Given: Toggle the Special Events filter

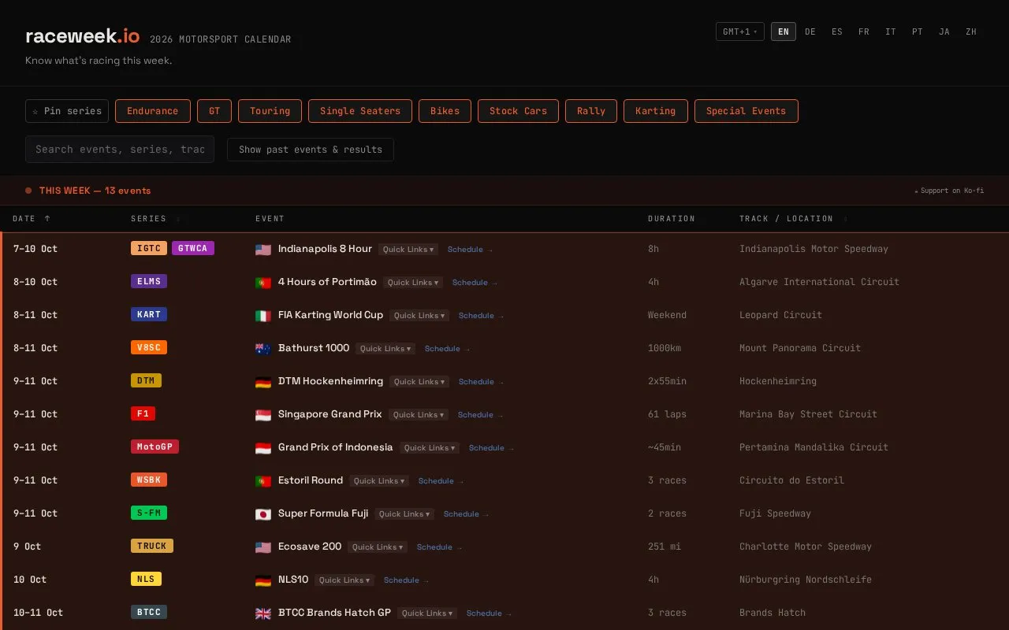Looking at the screenshot, I should [747, 111].
